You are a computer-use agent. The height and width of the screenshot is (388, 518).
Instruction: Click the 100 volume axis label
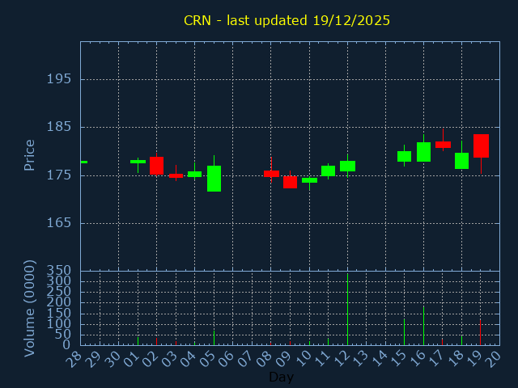[x=59, y=324]
